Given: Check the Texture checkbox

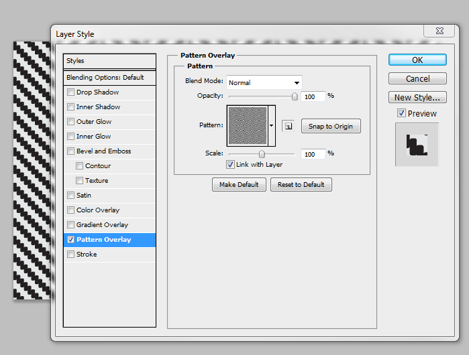Looking at the screenshot, I should (79, 180).
